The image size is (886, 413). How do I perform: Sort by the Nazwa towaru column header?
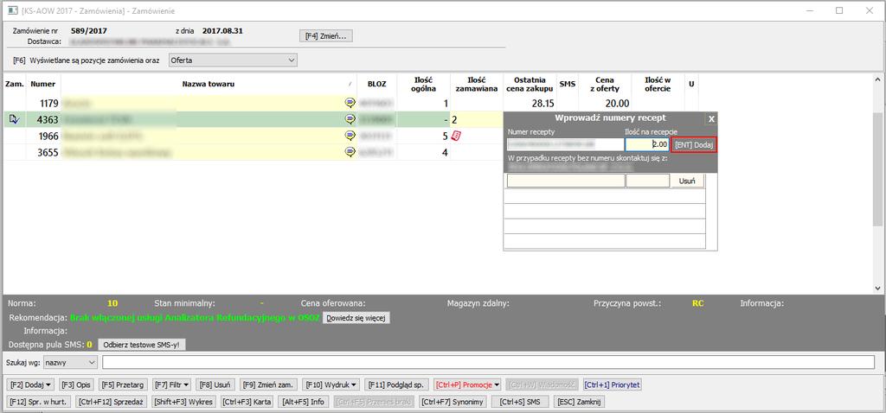click(208, 84)
